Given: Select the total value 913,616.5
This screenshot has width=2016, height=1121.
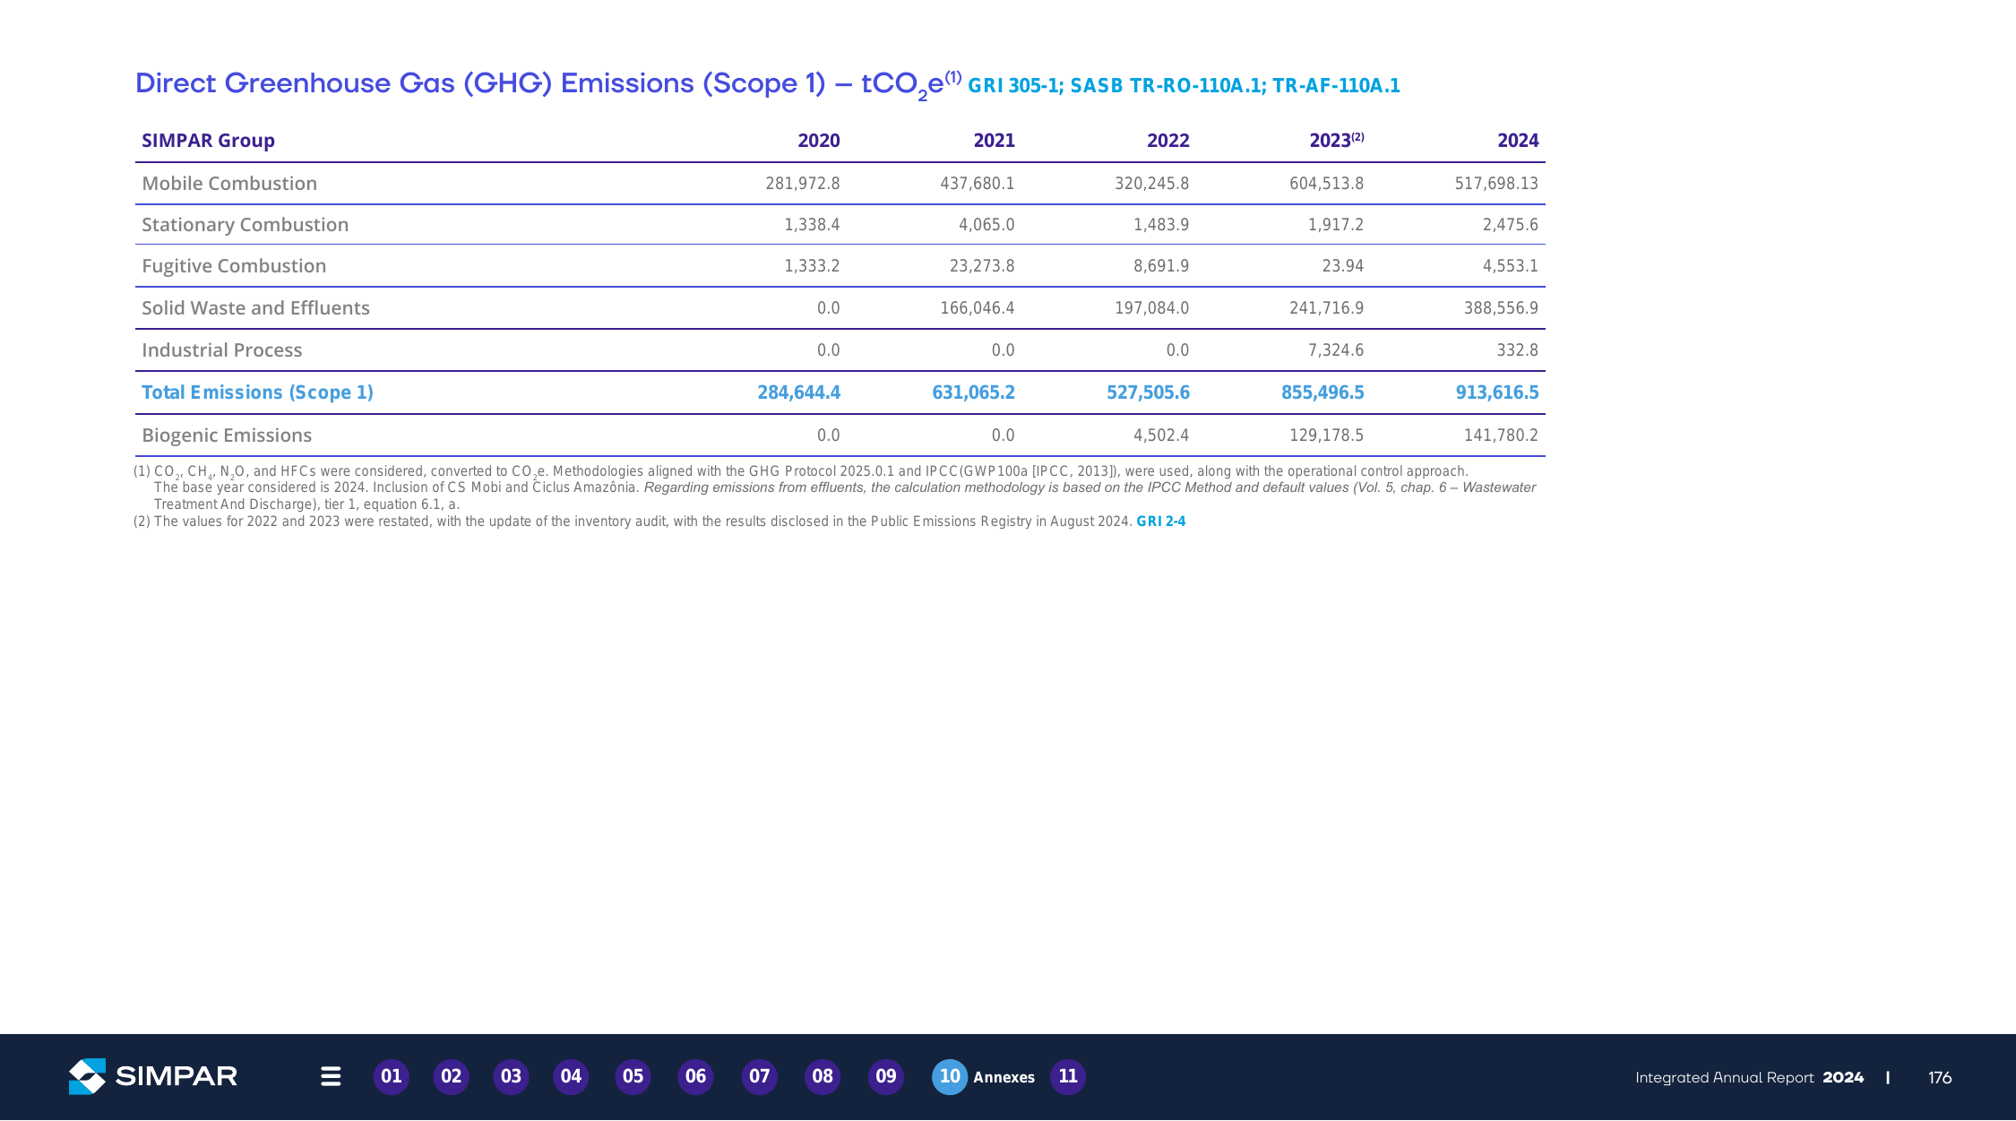Looking at the screenshot, I should pyautogui.click(x=1497, y=392).
